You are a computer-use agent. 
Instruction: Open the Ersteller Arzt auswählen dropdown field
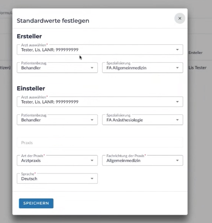[x=96, y=50]
